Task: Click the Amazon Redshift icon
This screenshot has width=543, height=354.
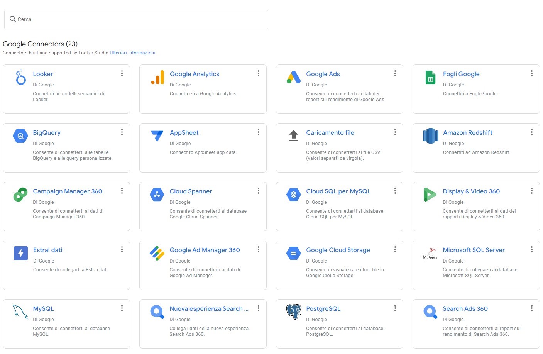Action: tap(430, 136)
